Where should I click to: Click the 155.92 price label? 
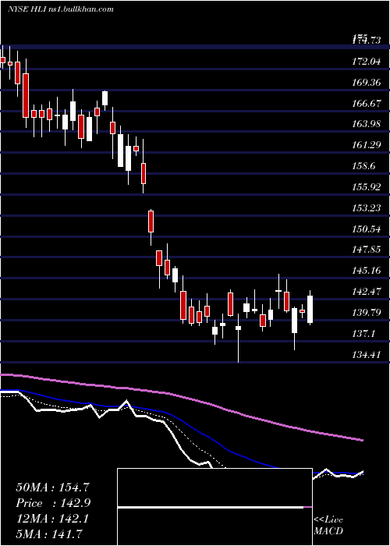coord(366,187)
